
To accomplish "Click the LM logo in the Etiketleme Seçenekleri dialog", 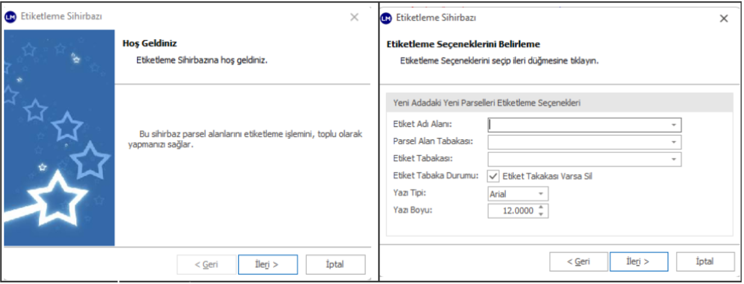I will [386, 18].
